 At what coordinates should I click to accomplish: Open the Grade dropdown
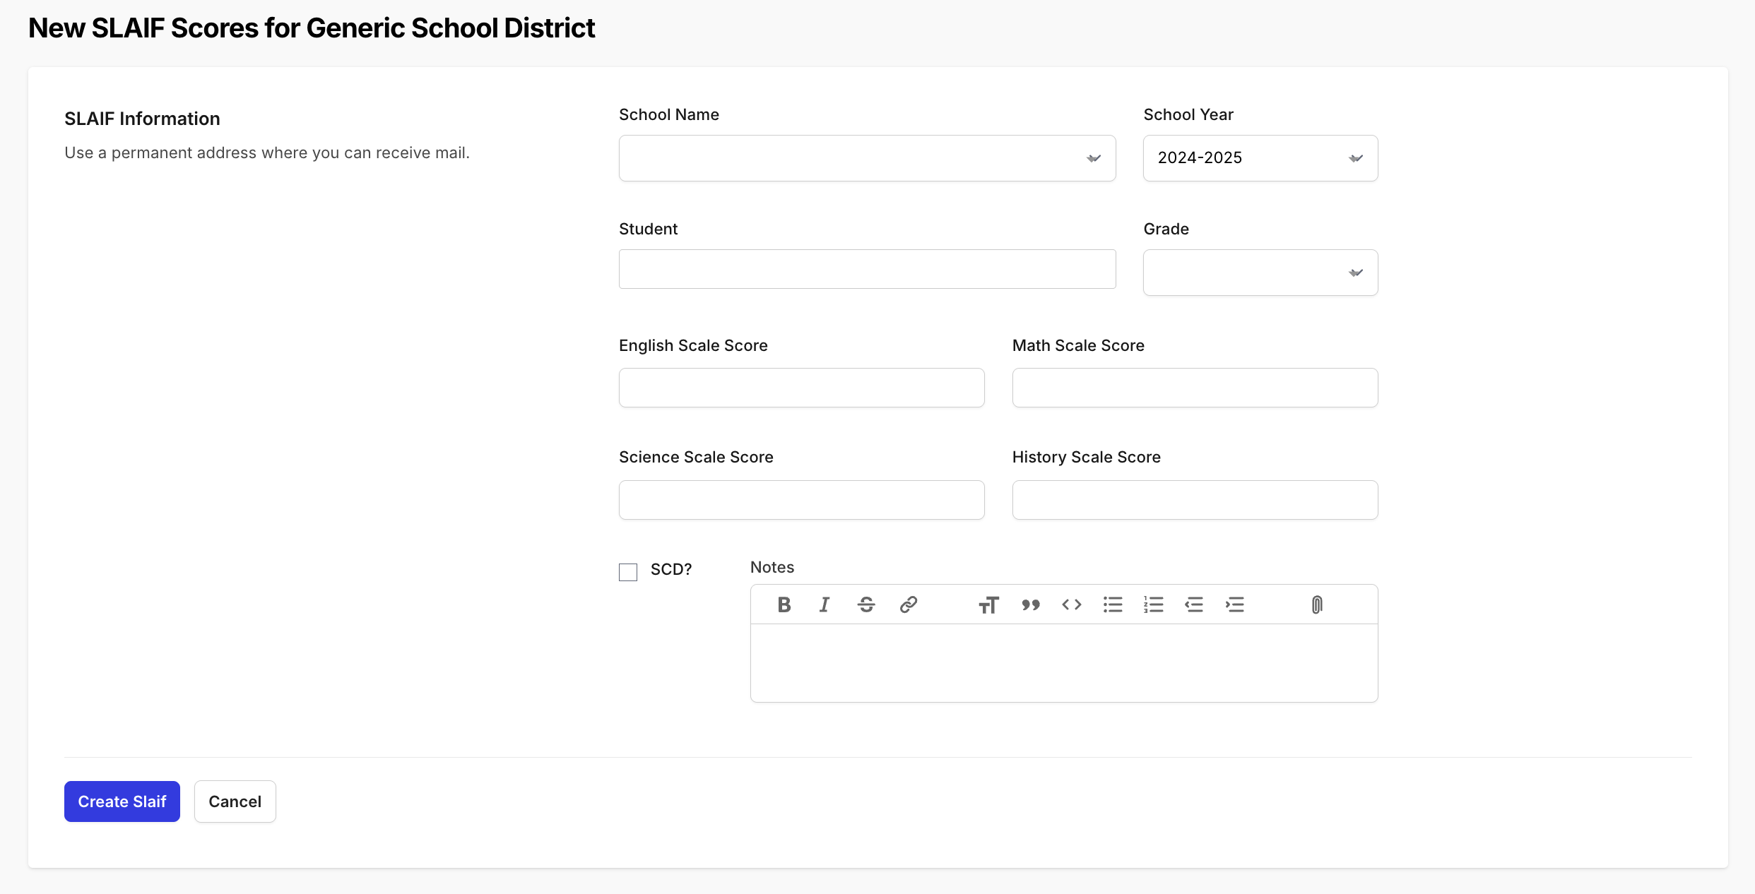[1260, 273]
